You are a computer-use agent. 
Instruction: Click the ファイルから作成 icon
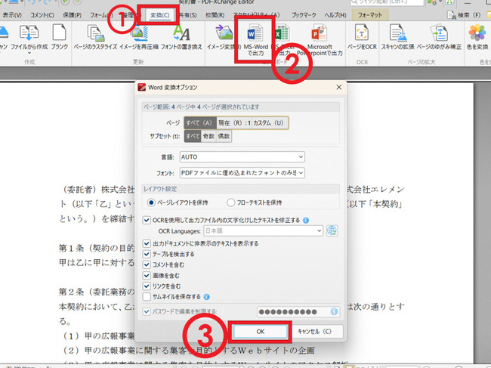[x=29, y=33]
